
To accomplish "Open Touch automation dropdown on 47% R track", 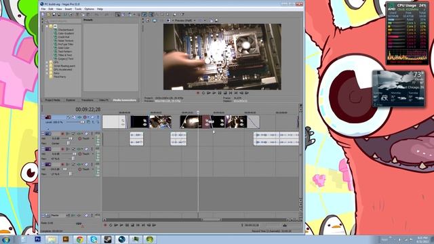I will [x=93, y=154].
